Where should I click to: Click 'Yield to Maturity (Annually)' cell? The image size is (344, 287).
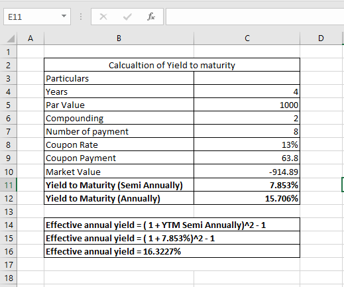[x=119, y=198]
